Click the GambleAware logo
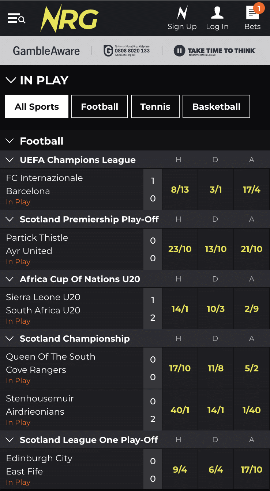Screen dimensions: 270x491 click(46, 51)
